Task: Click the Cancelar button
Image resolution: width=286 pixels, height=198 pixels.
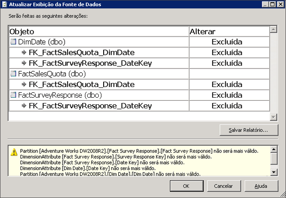Action: [224, 186]
